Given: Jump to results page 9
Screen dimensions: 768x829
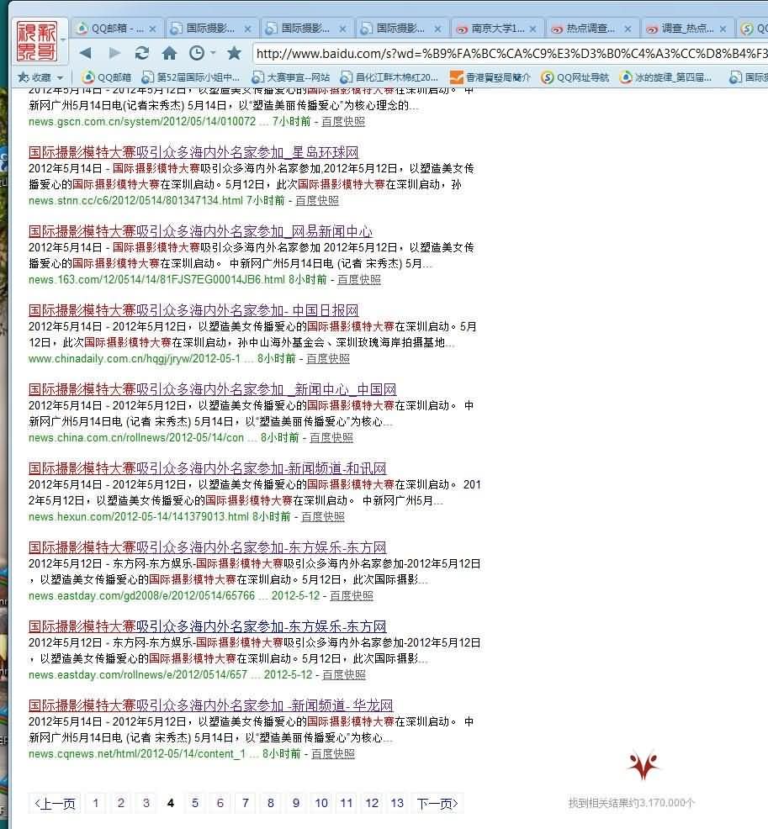Looking at the screenshot, I should click(296, 804).
